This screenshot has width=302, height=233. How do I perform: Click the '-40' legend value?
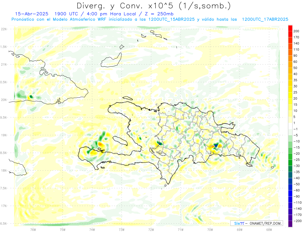coord(296,178)
